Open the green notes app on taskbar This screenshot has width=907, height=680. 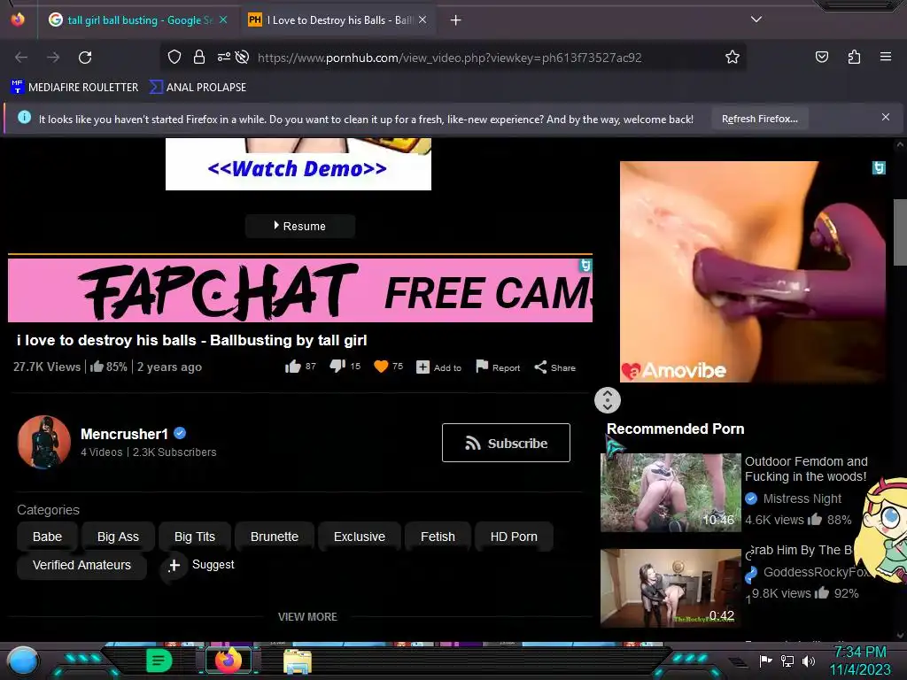[x=159, y=661]
